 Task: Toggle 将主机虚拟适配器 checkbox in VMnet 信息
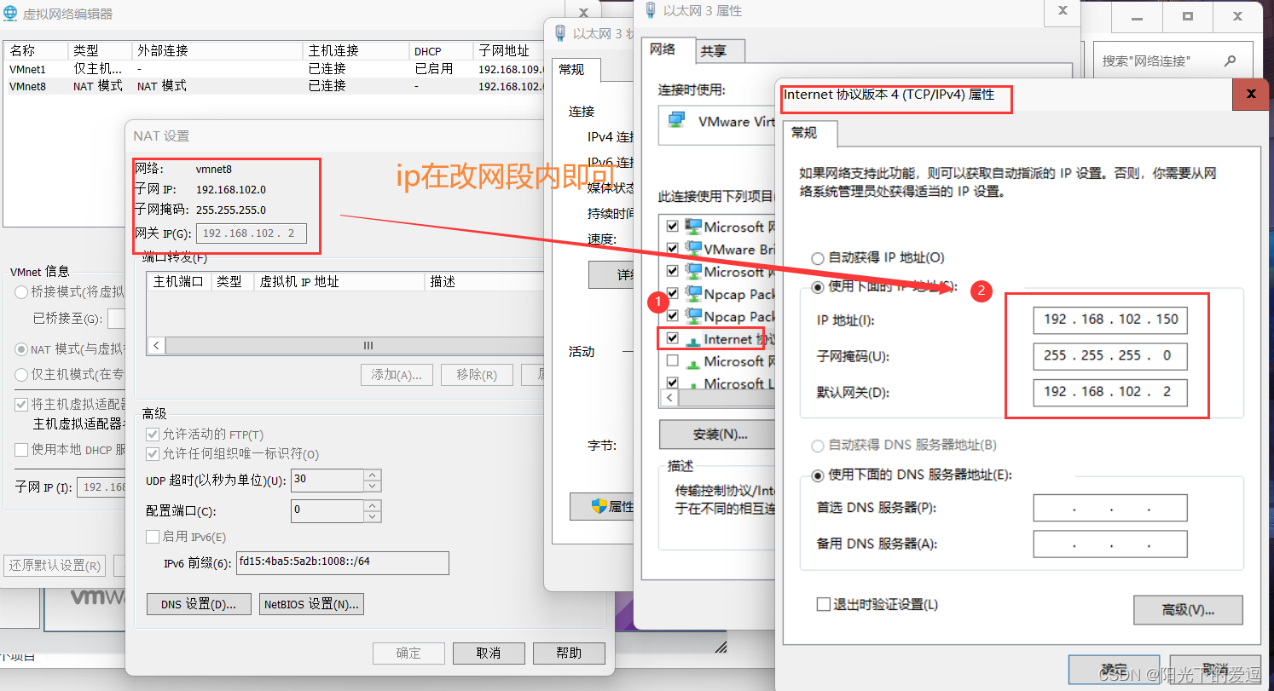click(21, 405)
